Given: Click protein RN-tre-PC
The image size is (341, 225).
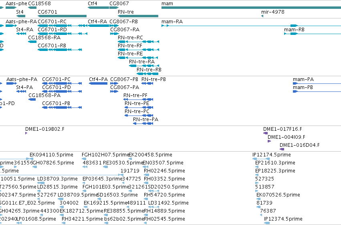Looking at the screenshot, I should tap(139, 116).
